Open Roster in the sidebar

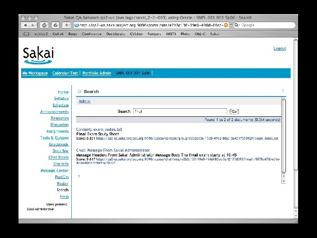pyautogui.click(x=63, y=183)
